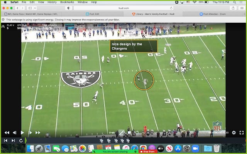247x154 pixels.
Task: Select the line drawing tool
Action: [121, 132]
